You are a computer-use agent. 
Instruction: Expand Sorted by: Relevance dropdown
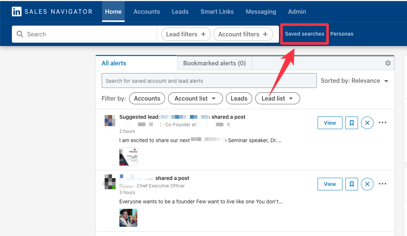click(355, 81)
